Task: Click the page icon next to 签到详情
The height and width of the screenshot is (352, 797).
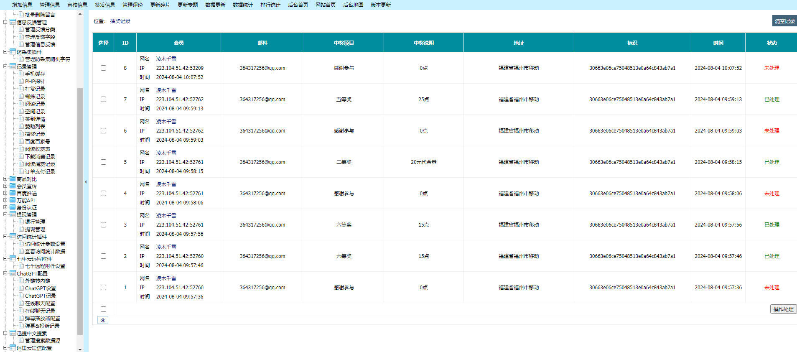Action: click(x=21, y=119)
